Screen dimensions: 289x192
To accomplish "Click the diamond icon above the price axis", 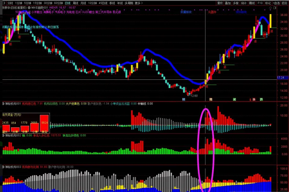I will pos(270,7).
